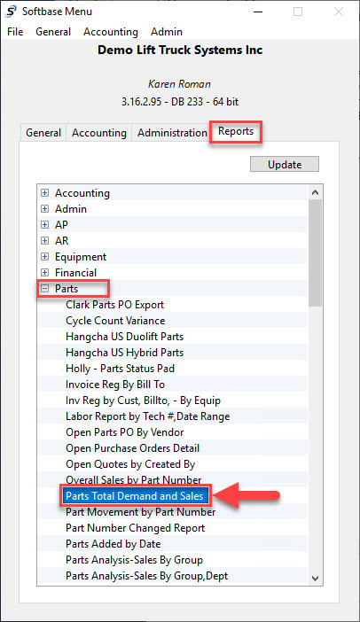Viewport: 360px width, 622px height.
Task: Click the scrollbar down arrow
Action: click(315, 578)
